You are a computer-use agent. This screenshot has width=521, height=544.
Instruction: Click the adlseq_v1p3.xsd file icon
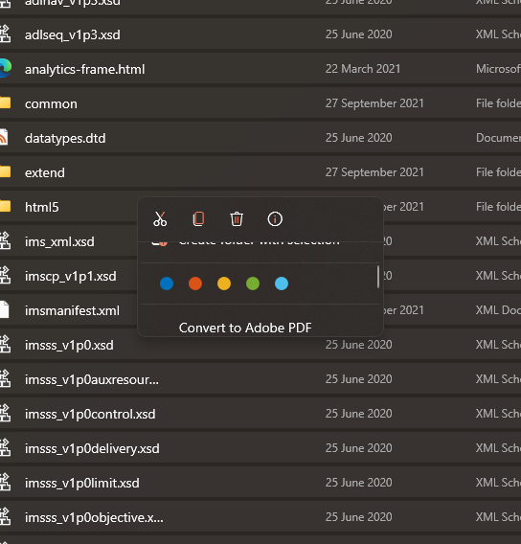pyautogui.click(x=5, y=34)
